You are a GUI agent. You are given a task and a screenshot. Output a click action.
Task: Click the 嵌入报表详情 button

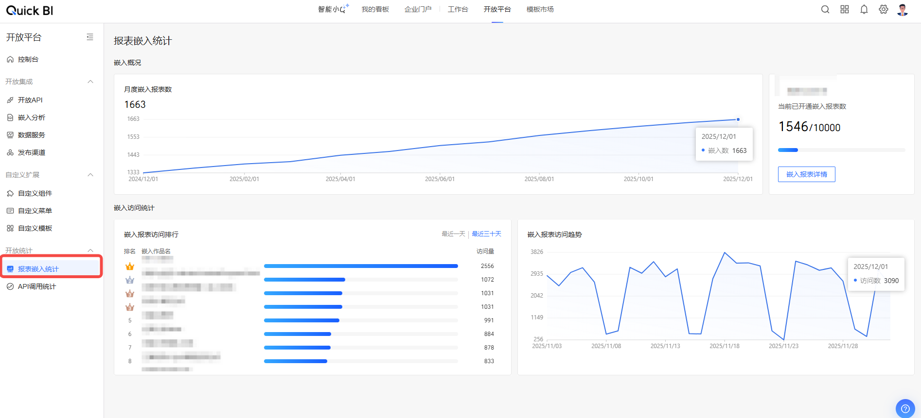pyautogui.click(x=807, y=174)
